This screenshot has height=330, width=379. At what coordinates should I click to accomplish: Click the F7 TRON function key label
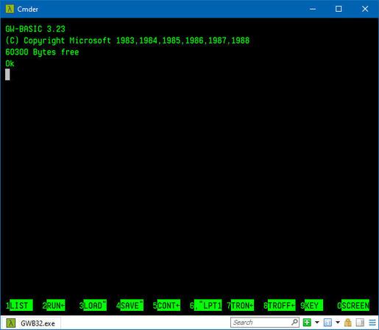(x=240, y=306)
